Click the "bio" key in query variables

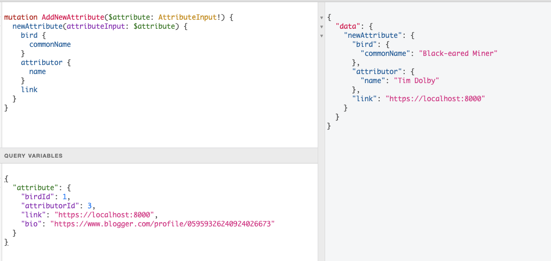[x=32, y=224]
